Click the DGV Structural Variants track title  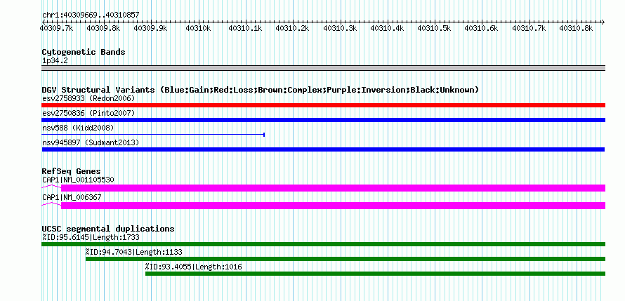(x=260, y=90)
